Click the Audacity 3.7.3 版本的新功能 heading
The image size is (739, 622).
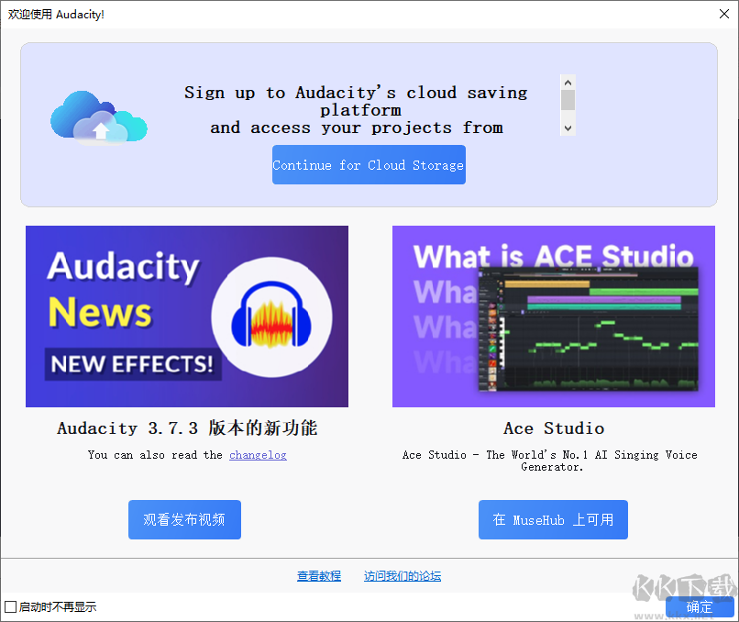[187, 428]
